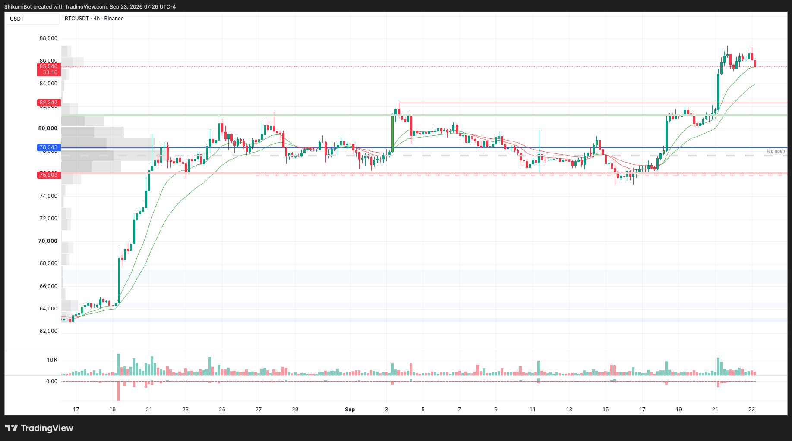The width and height of the screenshot is (792, 441).
Task: Click the 66,000 price axis label
Action: pos(48,286)
